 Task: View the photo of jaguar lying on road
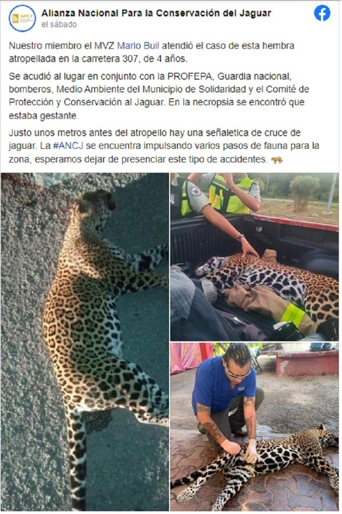(x=85, y=342)
